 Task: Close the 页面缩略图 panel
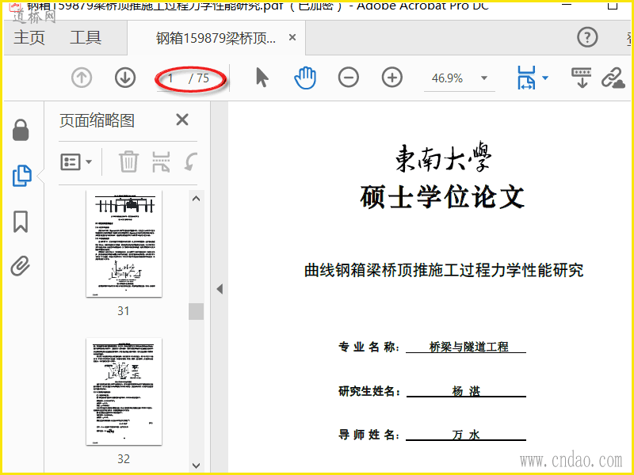coord(182,120)
